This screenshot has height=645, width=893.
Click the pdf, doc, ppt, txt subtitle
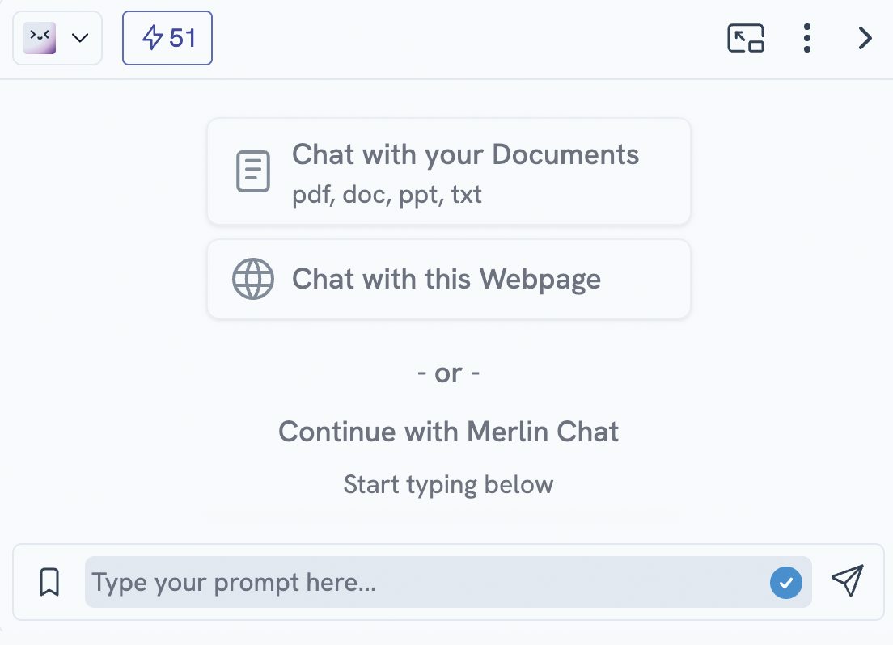click(x=387, y=195)
